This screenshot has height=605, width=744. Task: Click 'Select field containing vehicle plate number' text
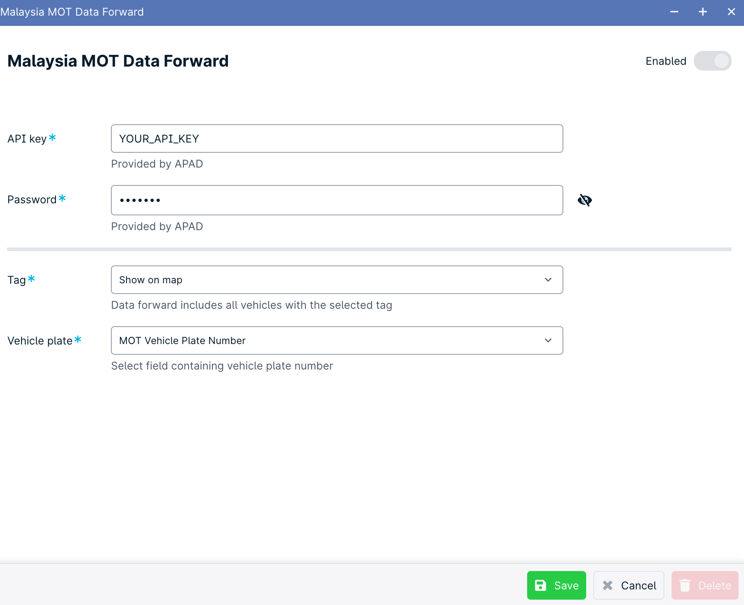click(x=222, y=366)
